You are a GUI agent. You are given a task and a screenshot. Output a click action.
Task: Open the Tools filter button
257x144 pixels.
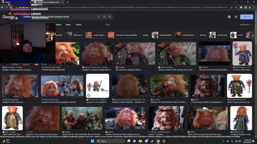(x=107, y=25)
